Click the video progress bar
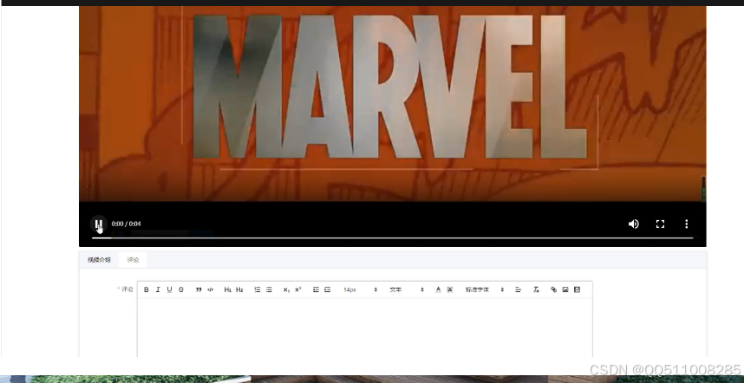This screenshot has height=383, width=744. [393, 238]
